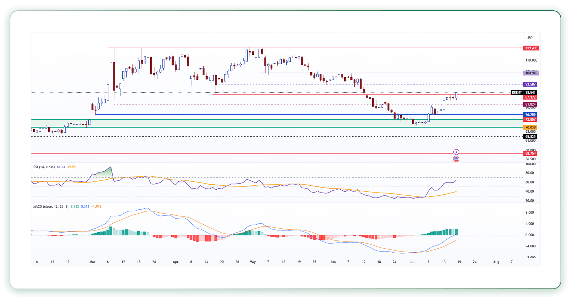Open the MACD (close, 12, 26, 9) legend

51,206
